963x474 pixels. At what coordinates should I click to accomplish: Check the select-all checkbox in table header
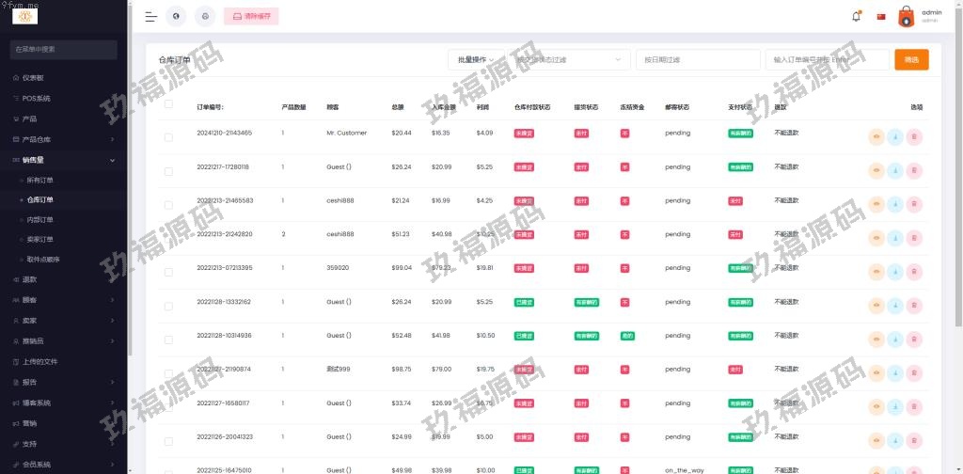tap(168, 104)
